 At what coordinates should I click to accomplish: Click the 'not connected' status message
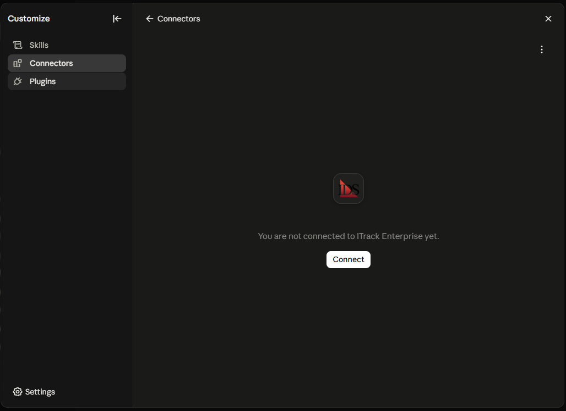coord(349,236)
